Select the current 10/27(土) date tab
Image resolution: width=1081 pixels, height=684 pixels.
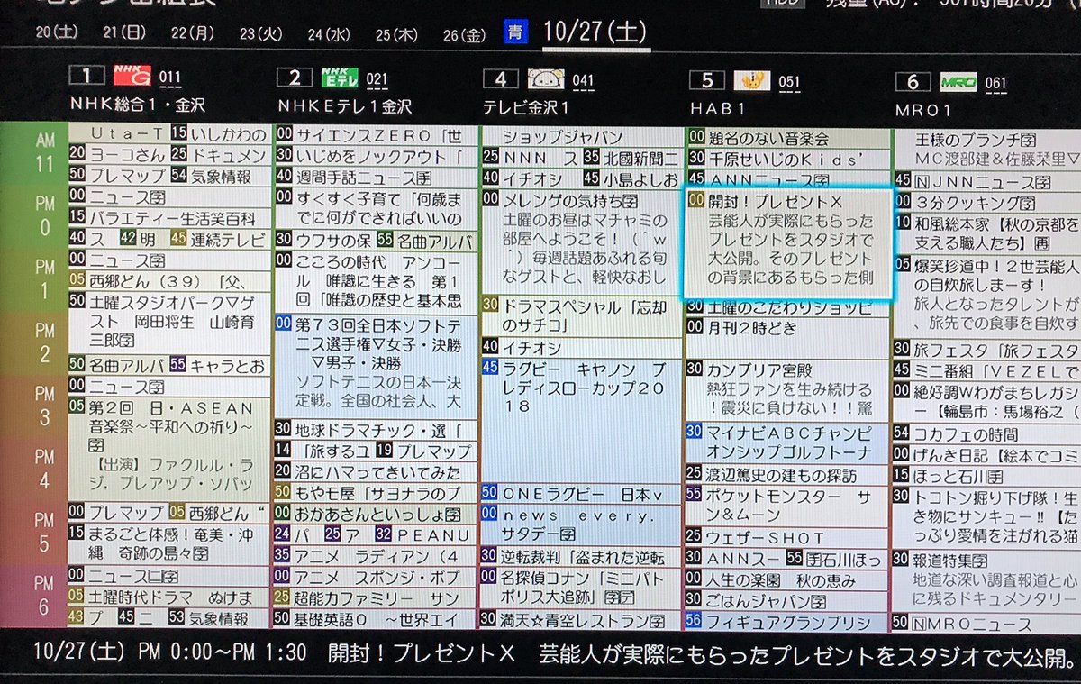coord(595,33)
